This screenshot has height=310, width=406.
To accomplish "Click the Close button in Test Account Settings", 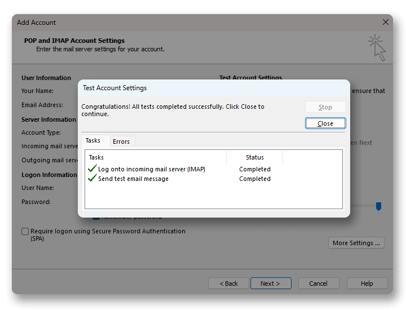I will coord(325,123).
